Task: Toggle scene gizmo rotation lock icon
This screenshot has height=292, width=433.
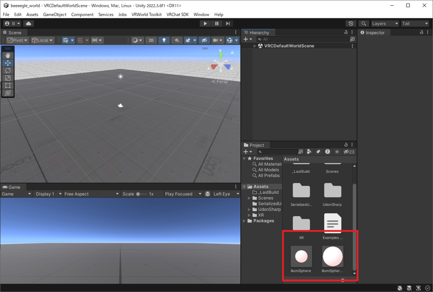Action: click(233, 53)
